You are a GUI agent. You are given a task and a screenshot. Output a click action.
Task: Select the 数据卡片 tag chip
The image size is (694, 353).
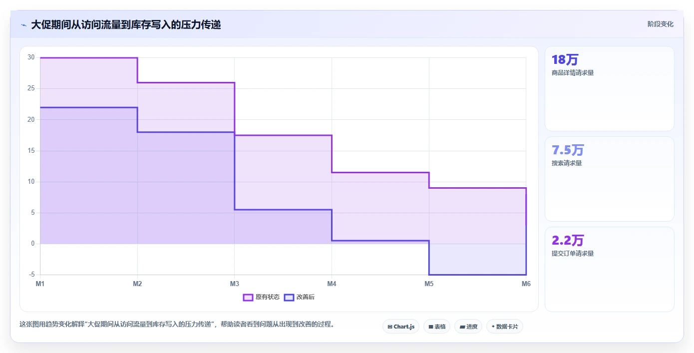[x=505, y=327]
